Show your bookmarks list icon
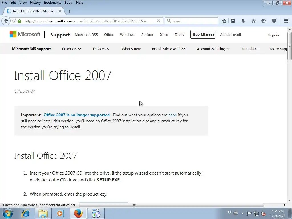This screenshot has height=219, width=292. [233, 21]
